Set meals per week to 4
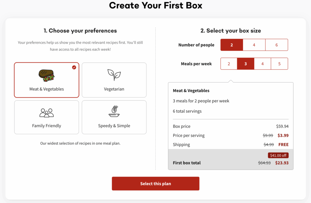Screen dimensions: 311x203 click(x=262, y=64)
